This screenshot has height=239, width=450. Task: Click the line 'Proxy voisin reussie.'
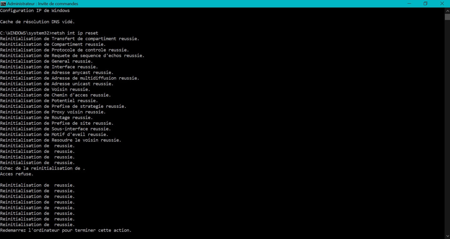(79, 112)
